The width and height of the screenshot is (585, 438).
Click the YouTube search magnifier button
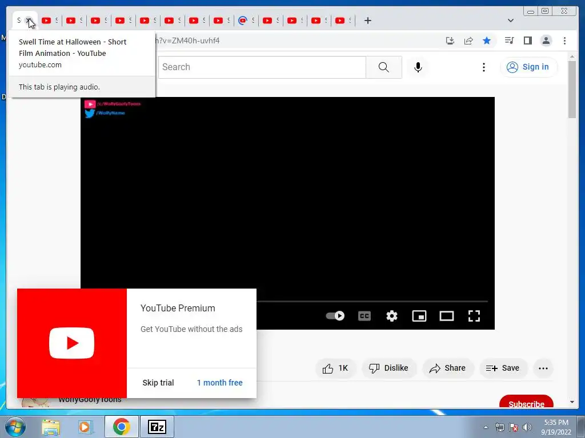383,67
